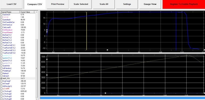
Task: Select the TrueRunValCYL2 channel name
Action: pyautogui.click(x=9, y=48)
